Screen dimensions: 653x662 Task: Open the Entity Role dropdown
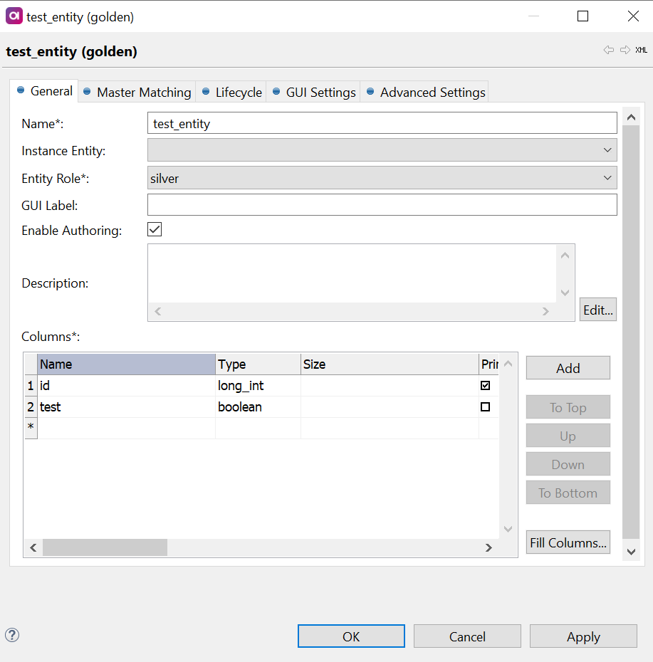pyautogui.click(x=608, y=177)
